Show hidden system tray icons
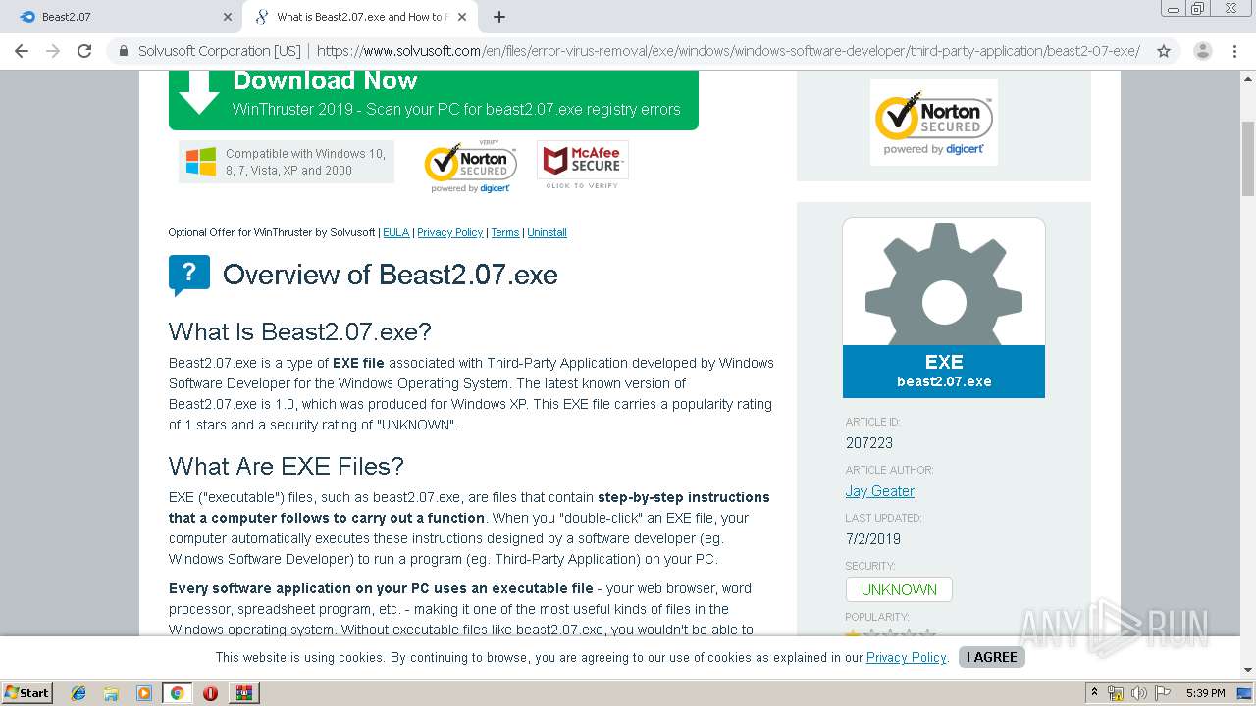The height and width of the screenshot is (706, 1256). click(x=1094, y=692)
